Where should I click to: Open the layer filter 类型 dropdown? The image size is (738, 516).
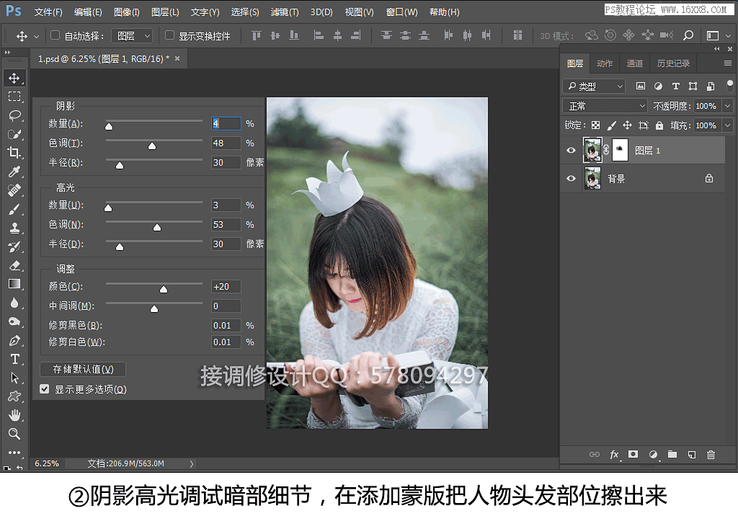(594, 86)
